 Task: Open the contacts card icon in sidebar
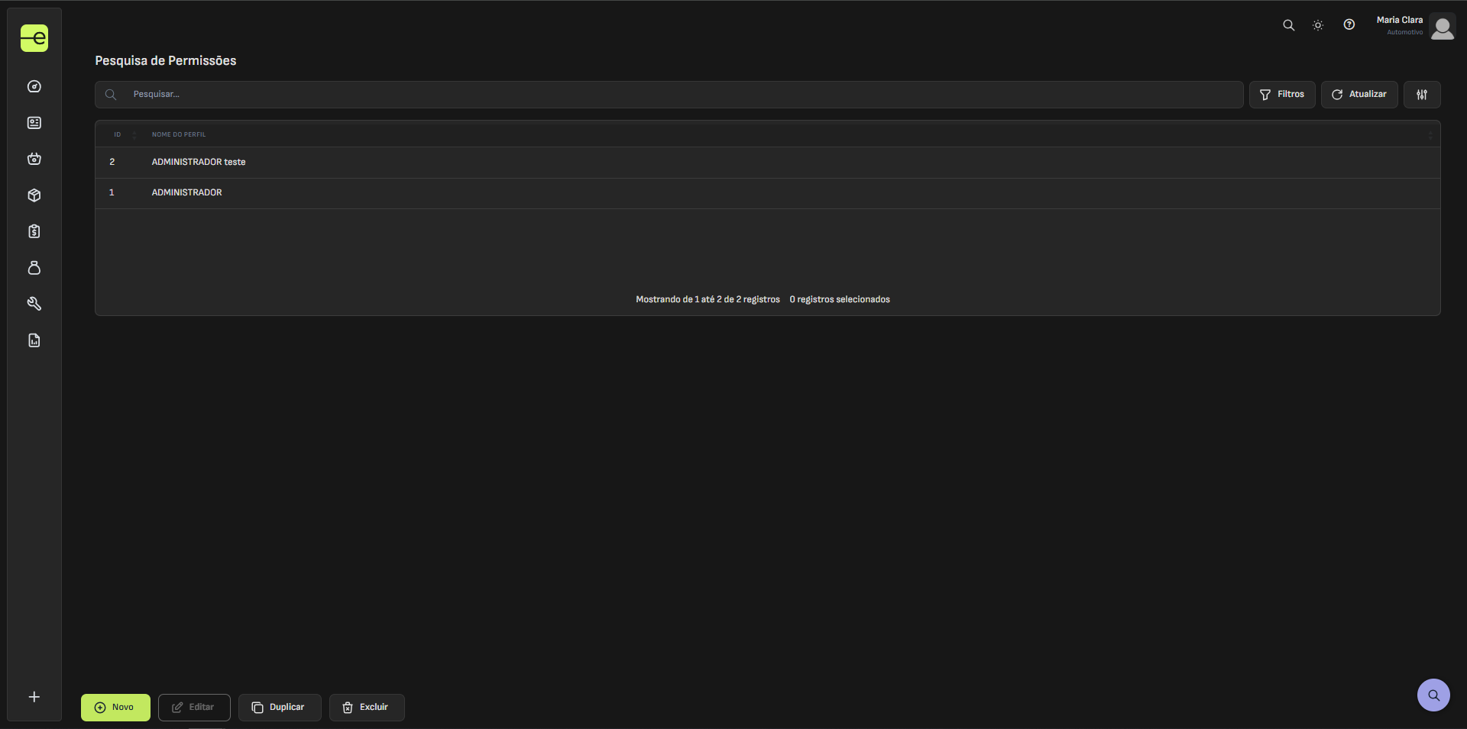34,123
